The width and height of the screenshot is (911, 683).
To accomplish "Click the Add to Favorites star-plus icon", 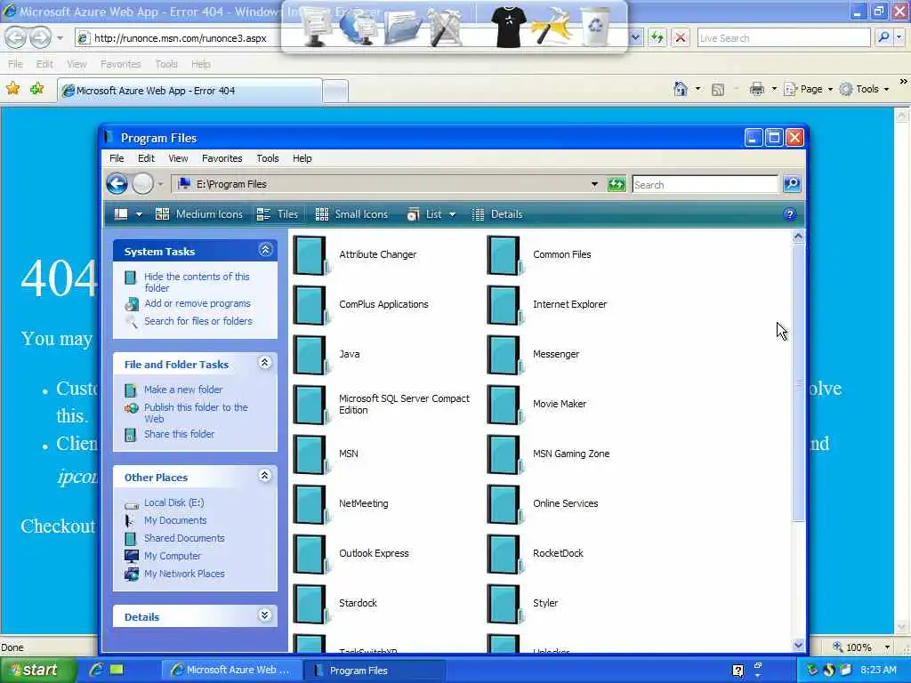I will click(37, 88).
